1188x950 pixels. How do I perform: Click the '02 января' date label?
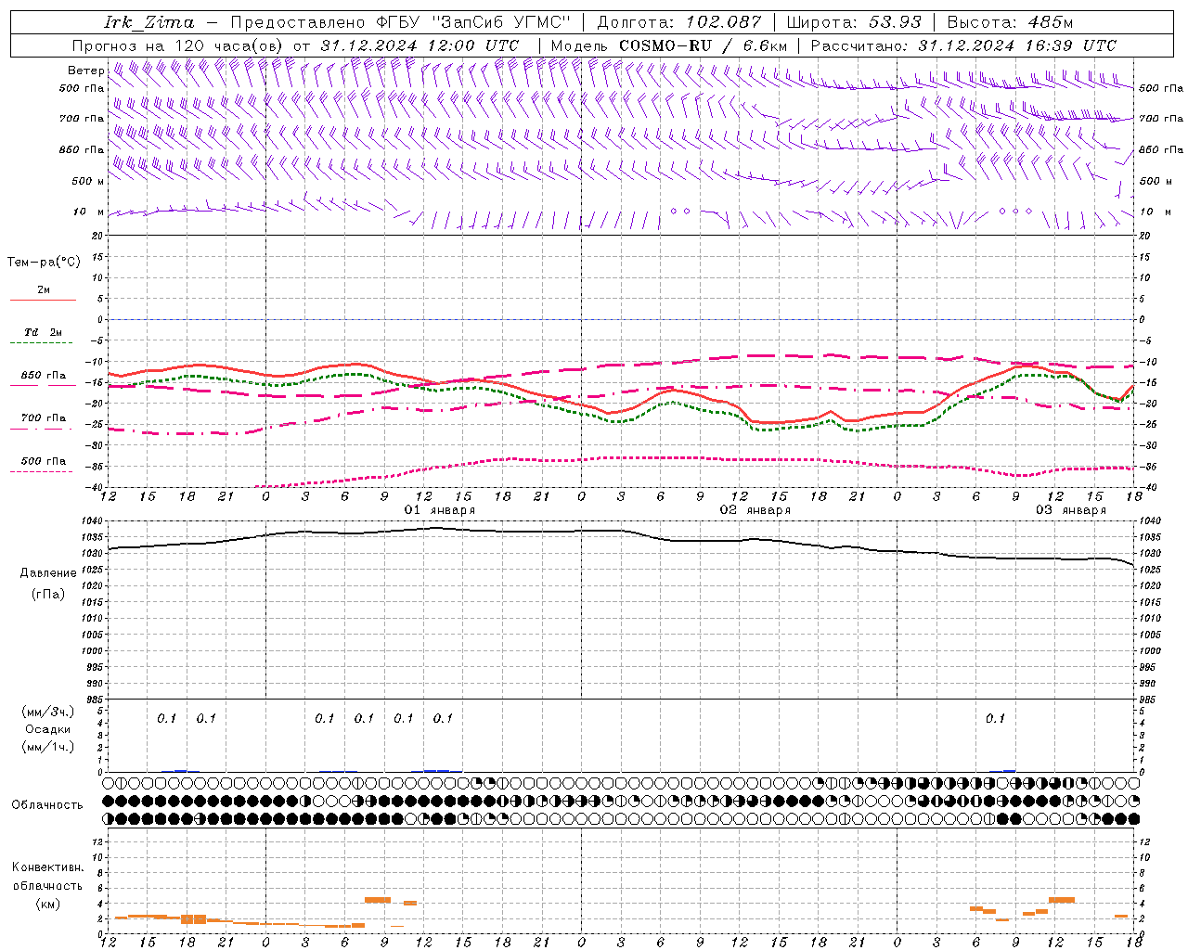755,510
